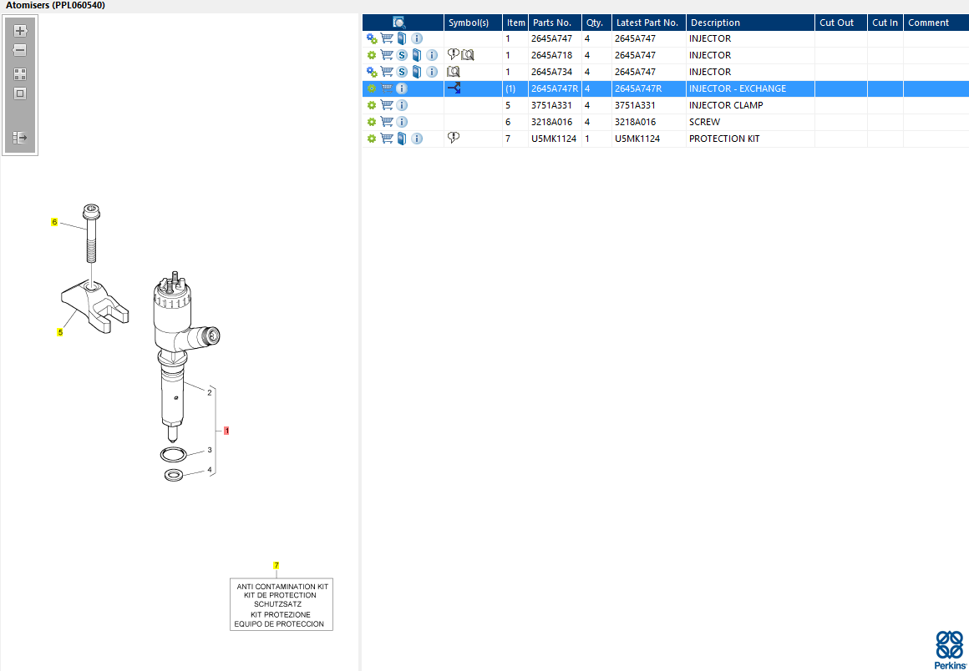Image resolution: width=969 pixels, height=671 pixels.
Task: Zoom out of the parts diagram
Action: (x=20, y=51)
